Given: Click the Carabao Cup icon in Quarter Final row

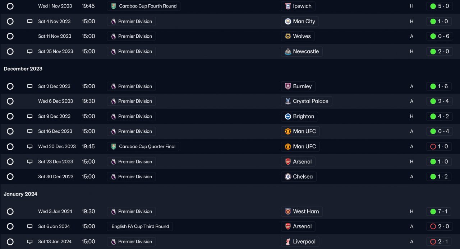Looking at the screenshot, I should tap(114, 146).
